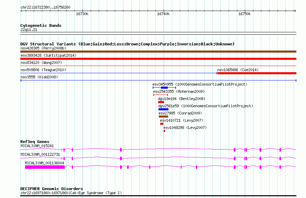The height and width of the screenshot is (198, 306).
Task: Open nsv3555 (Kidd2008) variant label
Action: [39, 77]
